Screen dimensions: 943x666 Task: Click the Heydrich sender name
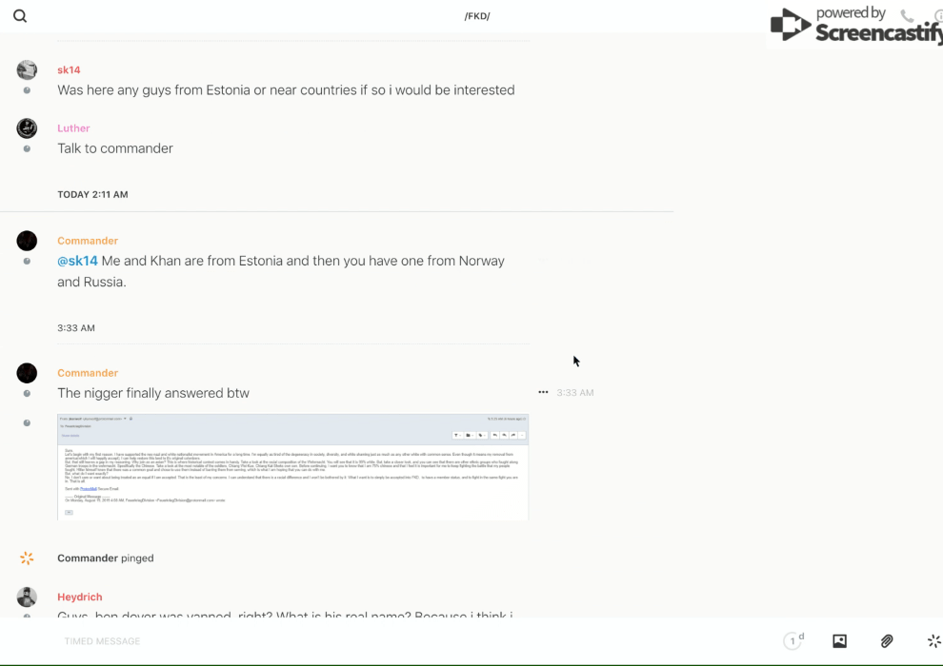pos(79,597)
